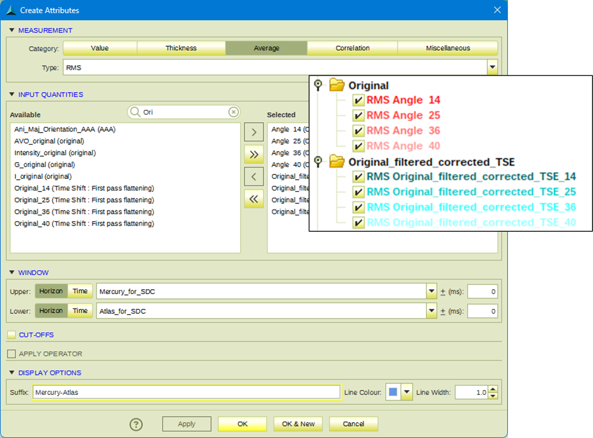Remove all items with double left arrow
This screenshot has height=438, width=593.
(253, 199)
